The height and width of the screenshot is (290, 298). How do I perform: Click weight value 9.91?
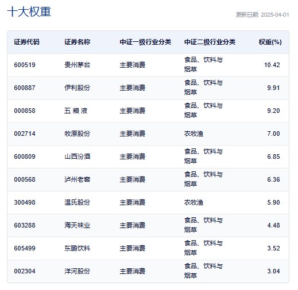[273, 88]
